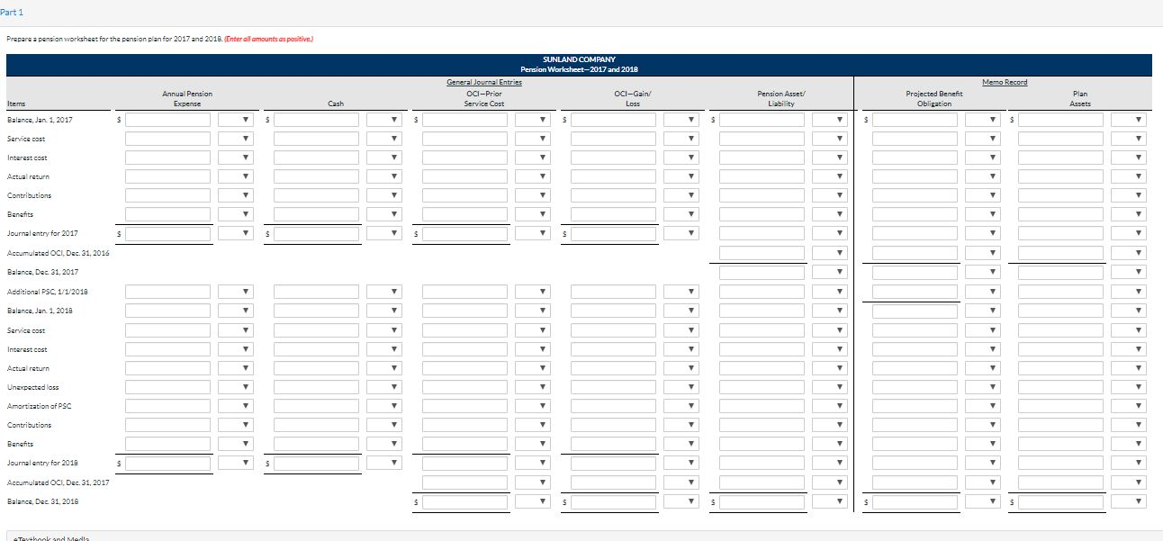The width and height of the screenshot is (1163, 541).
Task: Click the 'Memo Record' header text
Action: [x=1004, y=82]
